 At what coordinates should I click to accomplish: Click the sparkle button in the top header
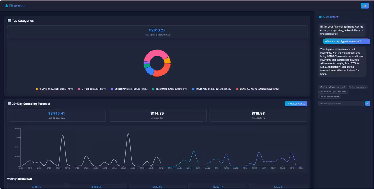[365, 6]
